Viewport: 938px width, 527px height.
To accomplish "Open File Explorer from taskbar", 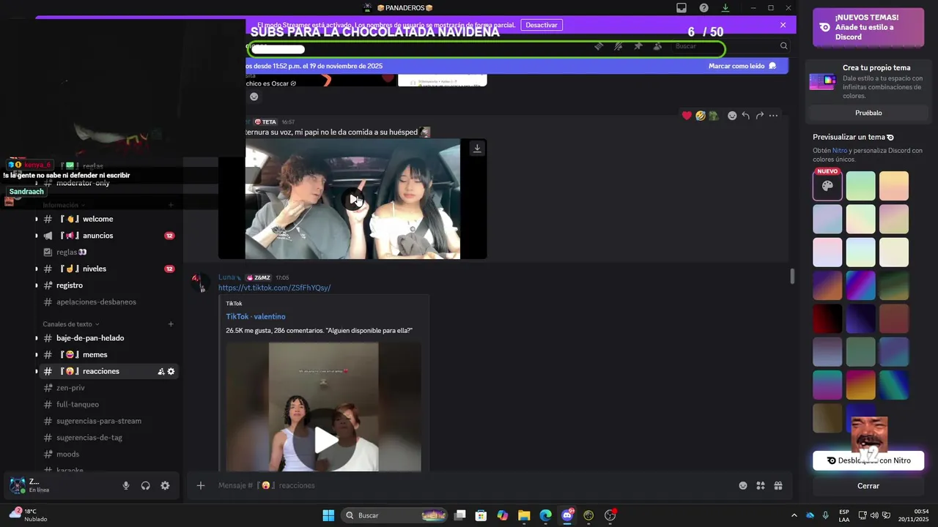I will click(x=524, y=515).
